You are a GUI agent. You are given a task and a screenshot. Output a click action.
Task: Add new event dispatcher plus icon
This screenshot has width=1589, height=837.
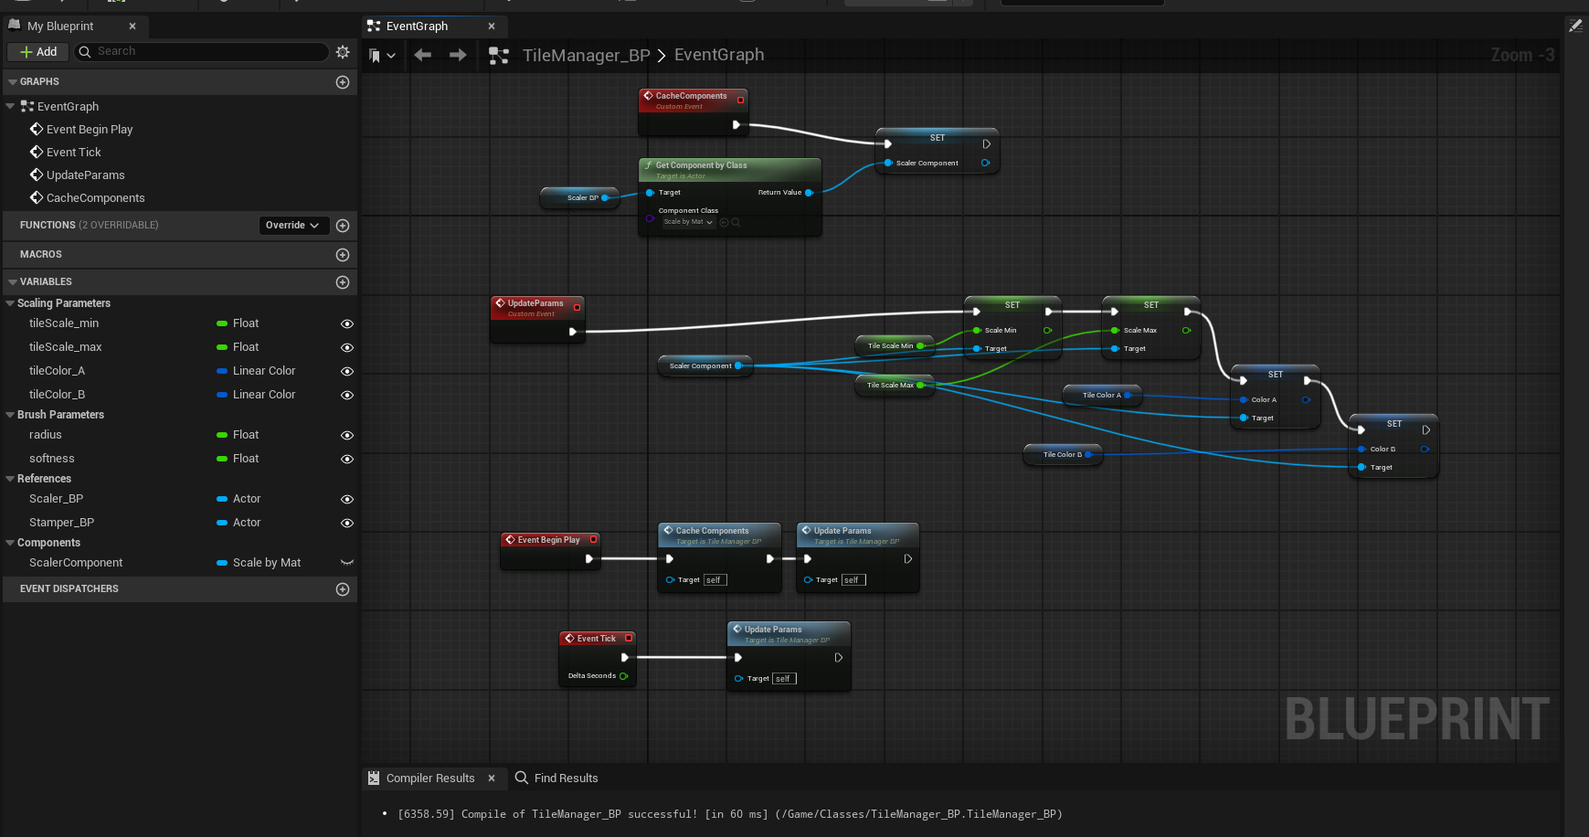343,589
